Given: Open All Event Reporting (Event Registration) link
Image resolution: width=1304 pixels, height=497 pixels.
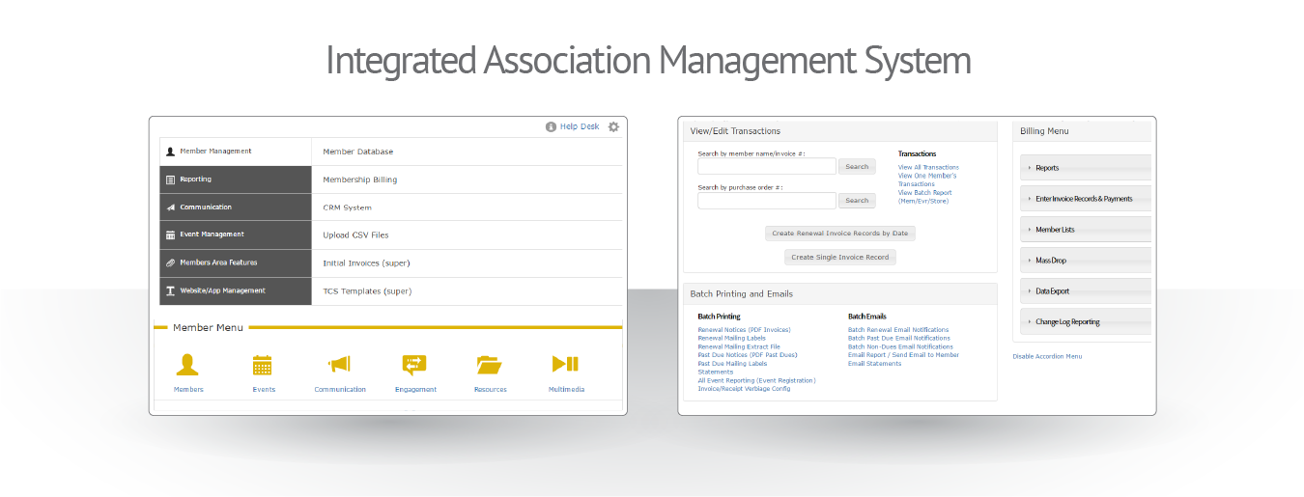Looking at the screenshot, I should coord(756,380).
